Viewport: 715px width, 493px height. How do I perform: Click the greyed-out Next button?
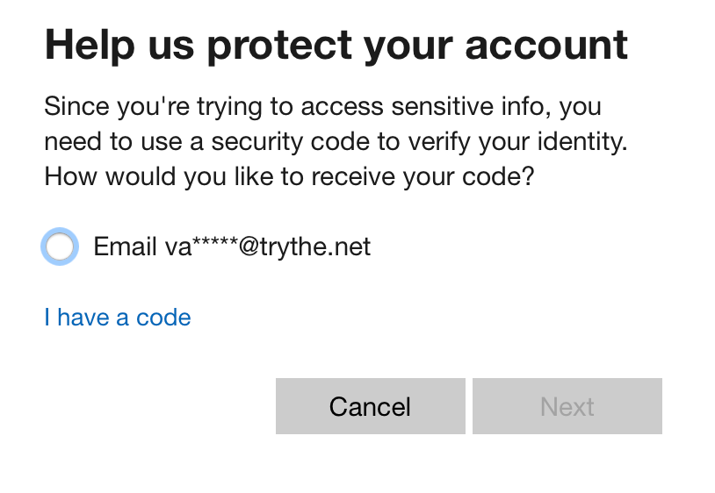[x=567, y=406]
